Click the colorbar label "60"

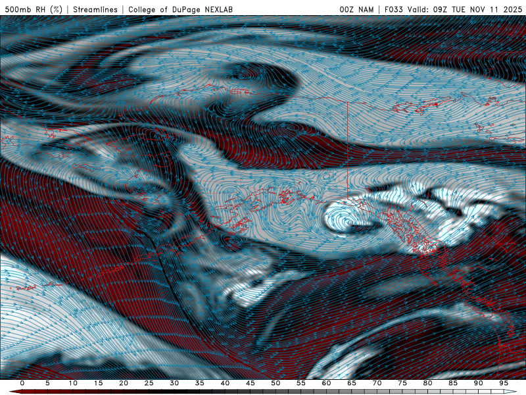click(326, 383)
